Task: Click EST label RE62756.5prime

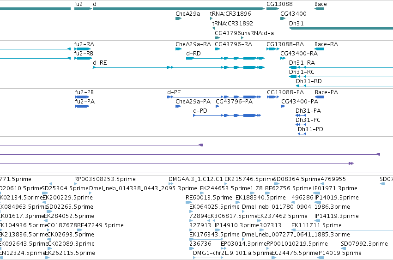Action: pos(288,188)
